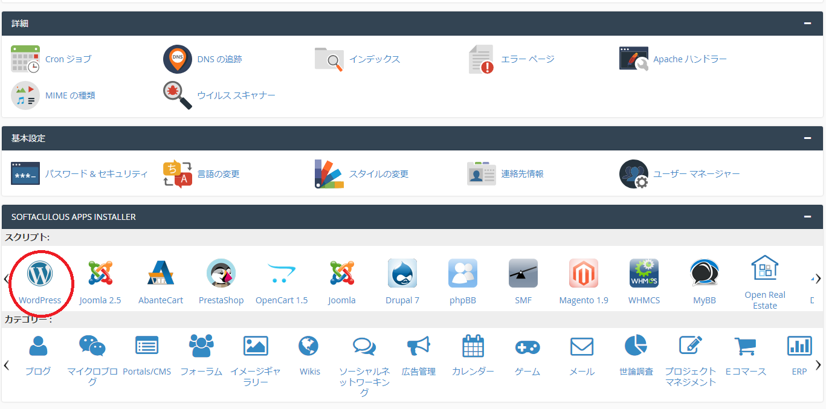Image resolution: width=826 pixels, height=409 pixels.
Task: Click the Cron ジョブ icon
Action: [x=25, y=59]
